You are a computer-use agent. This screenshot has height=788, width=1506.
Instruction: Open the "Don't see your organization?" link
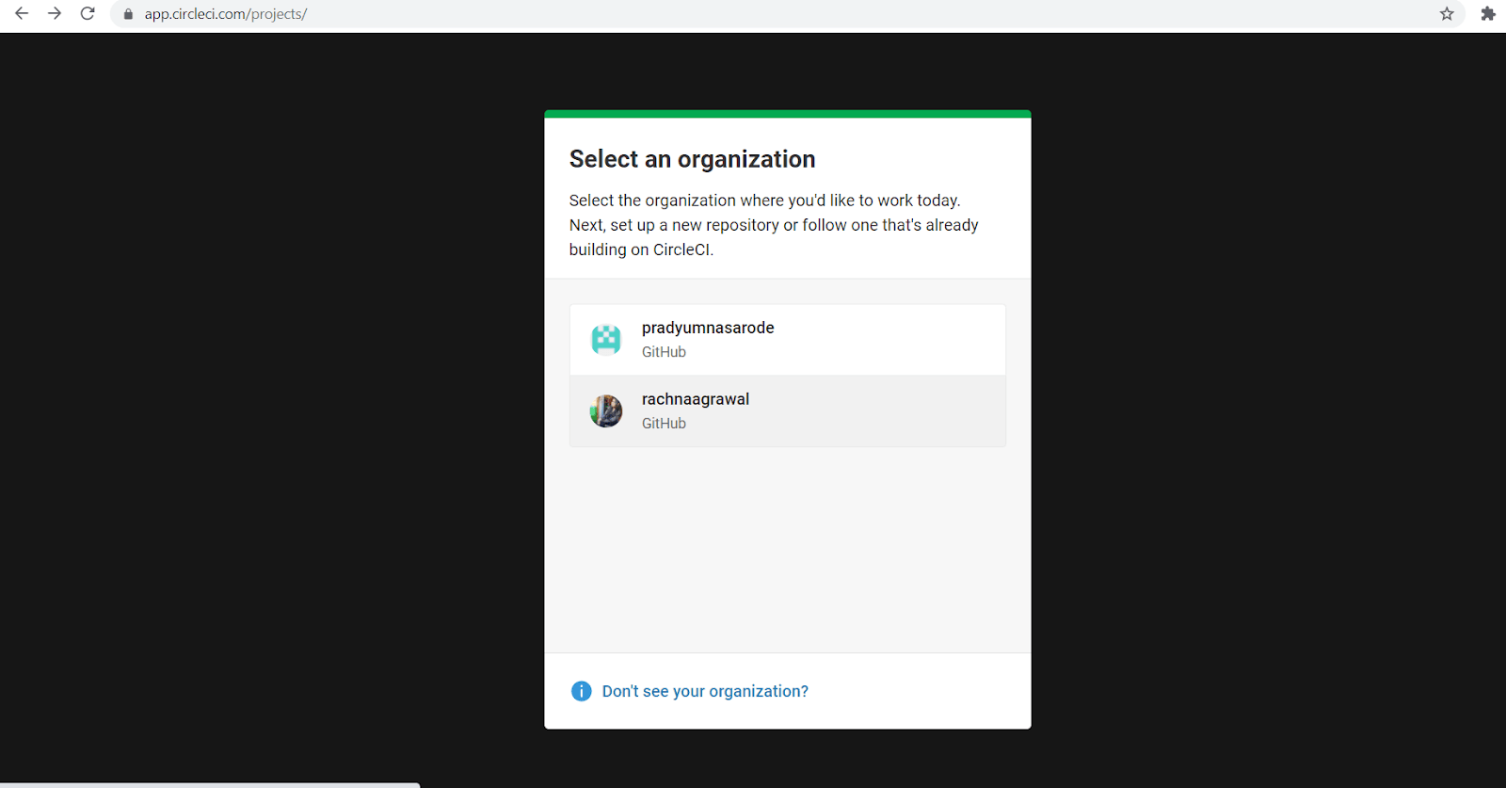point(705,691)
